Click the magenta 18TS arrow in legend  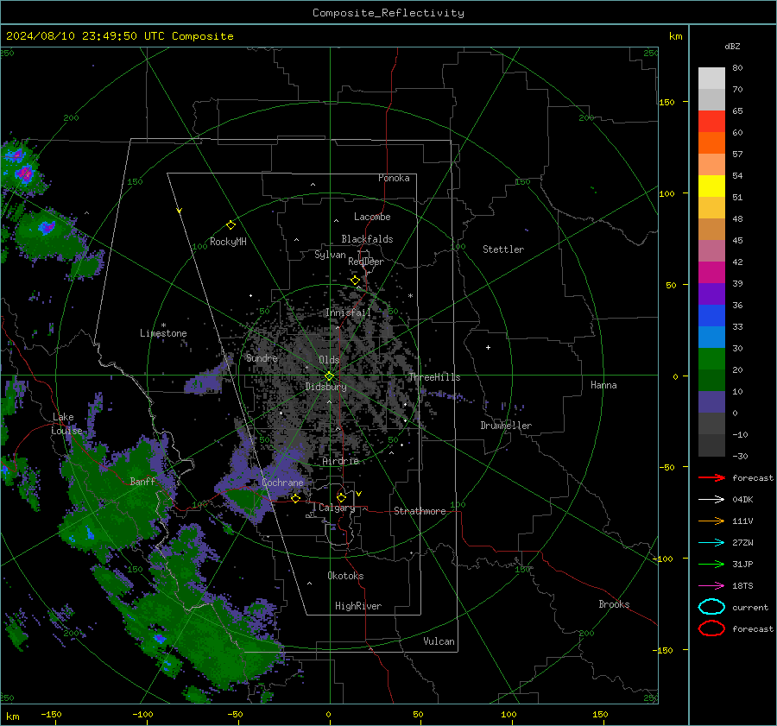711,586
